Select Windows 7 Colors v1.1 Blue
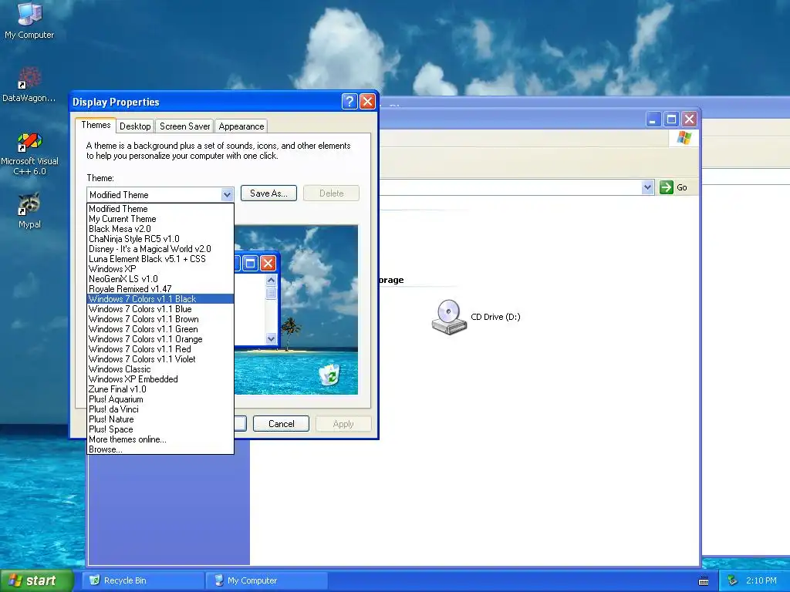Screen dimensions: 790x592 [160, 309]
